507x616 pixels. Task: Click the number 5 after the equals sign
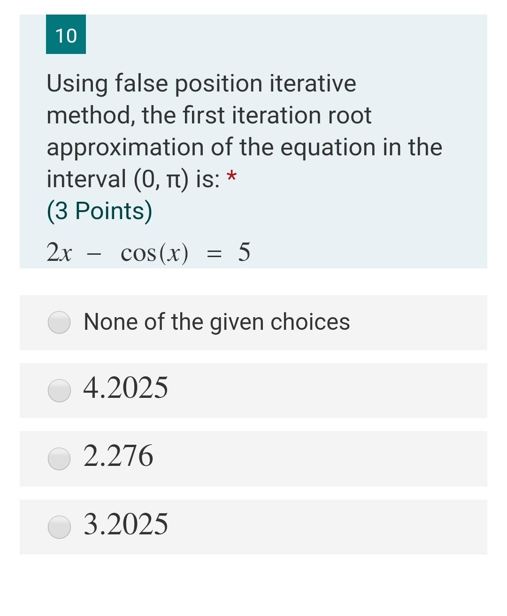(x=244, y=251)
